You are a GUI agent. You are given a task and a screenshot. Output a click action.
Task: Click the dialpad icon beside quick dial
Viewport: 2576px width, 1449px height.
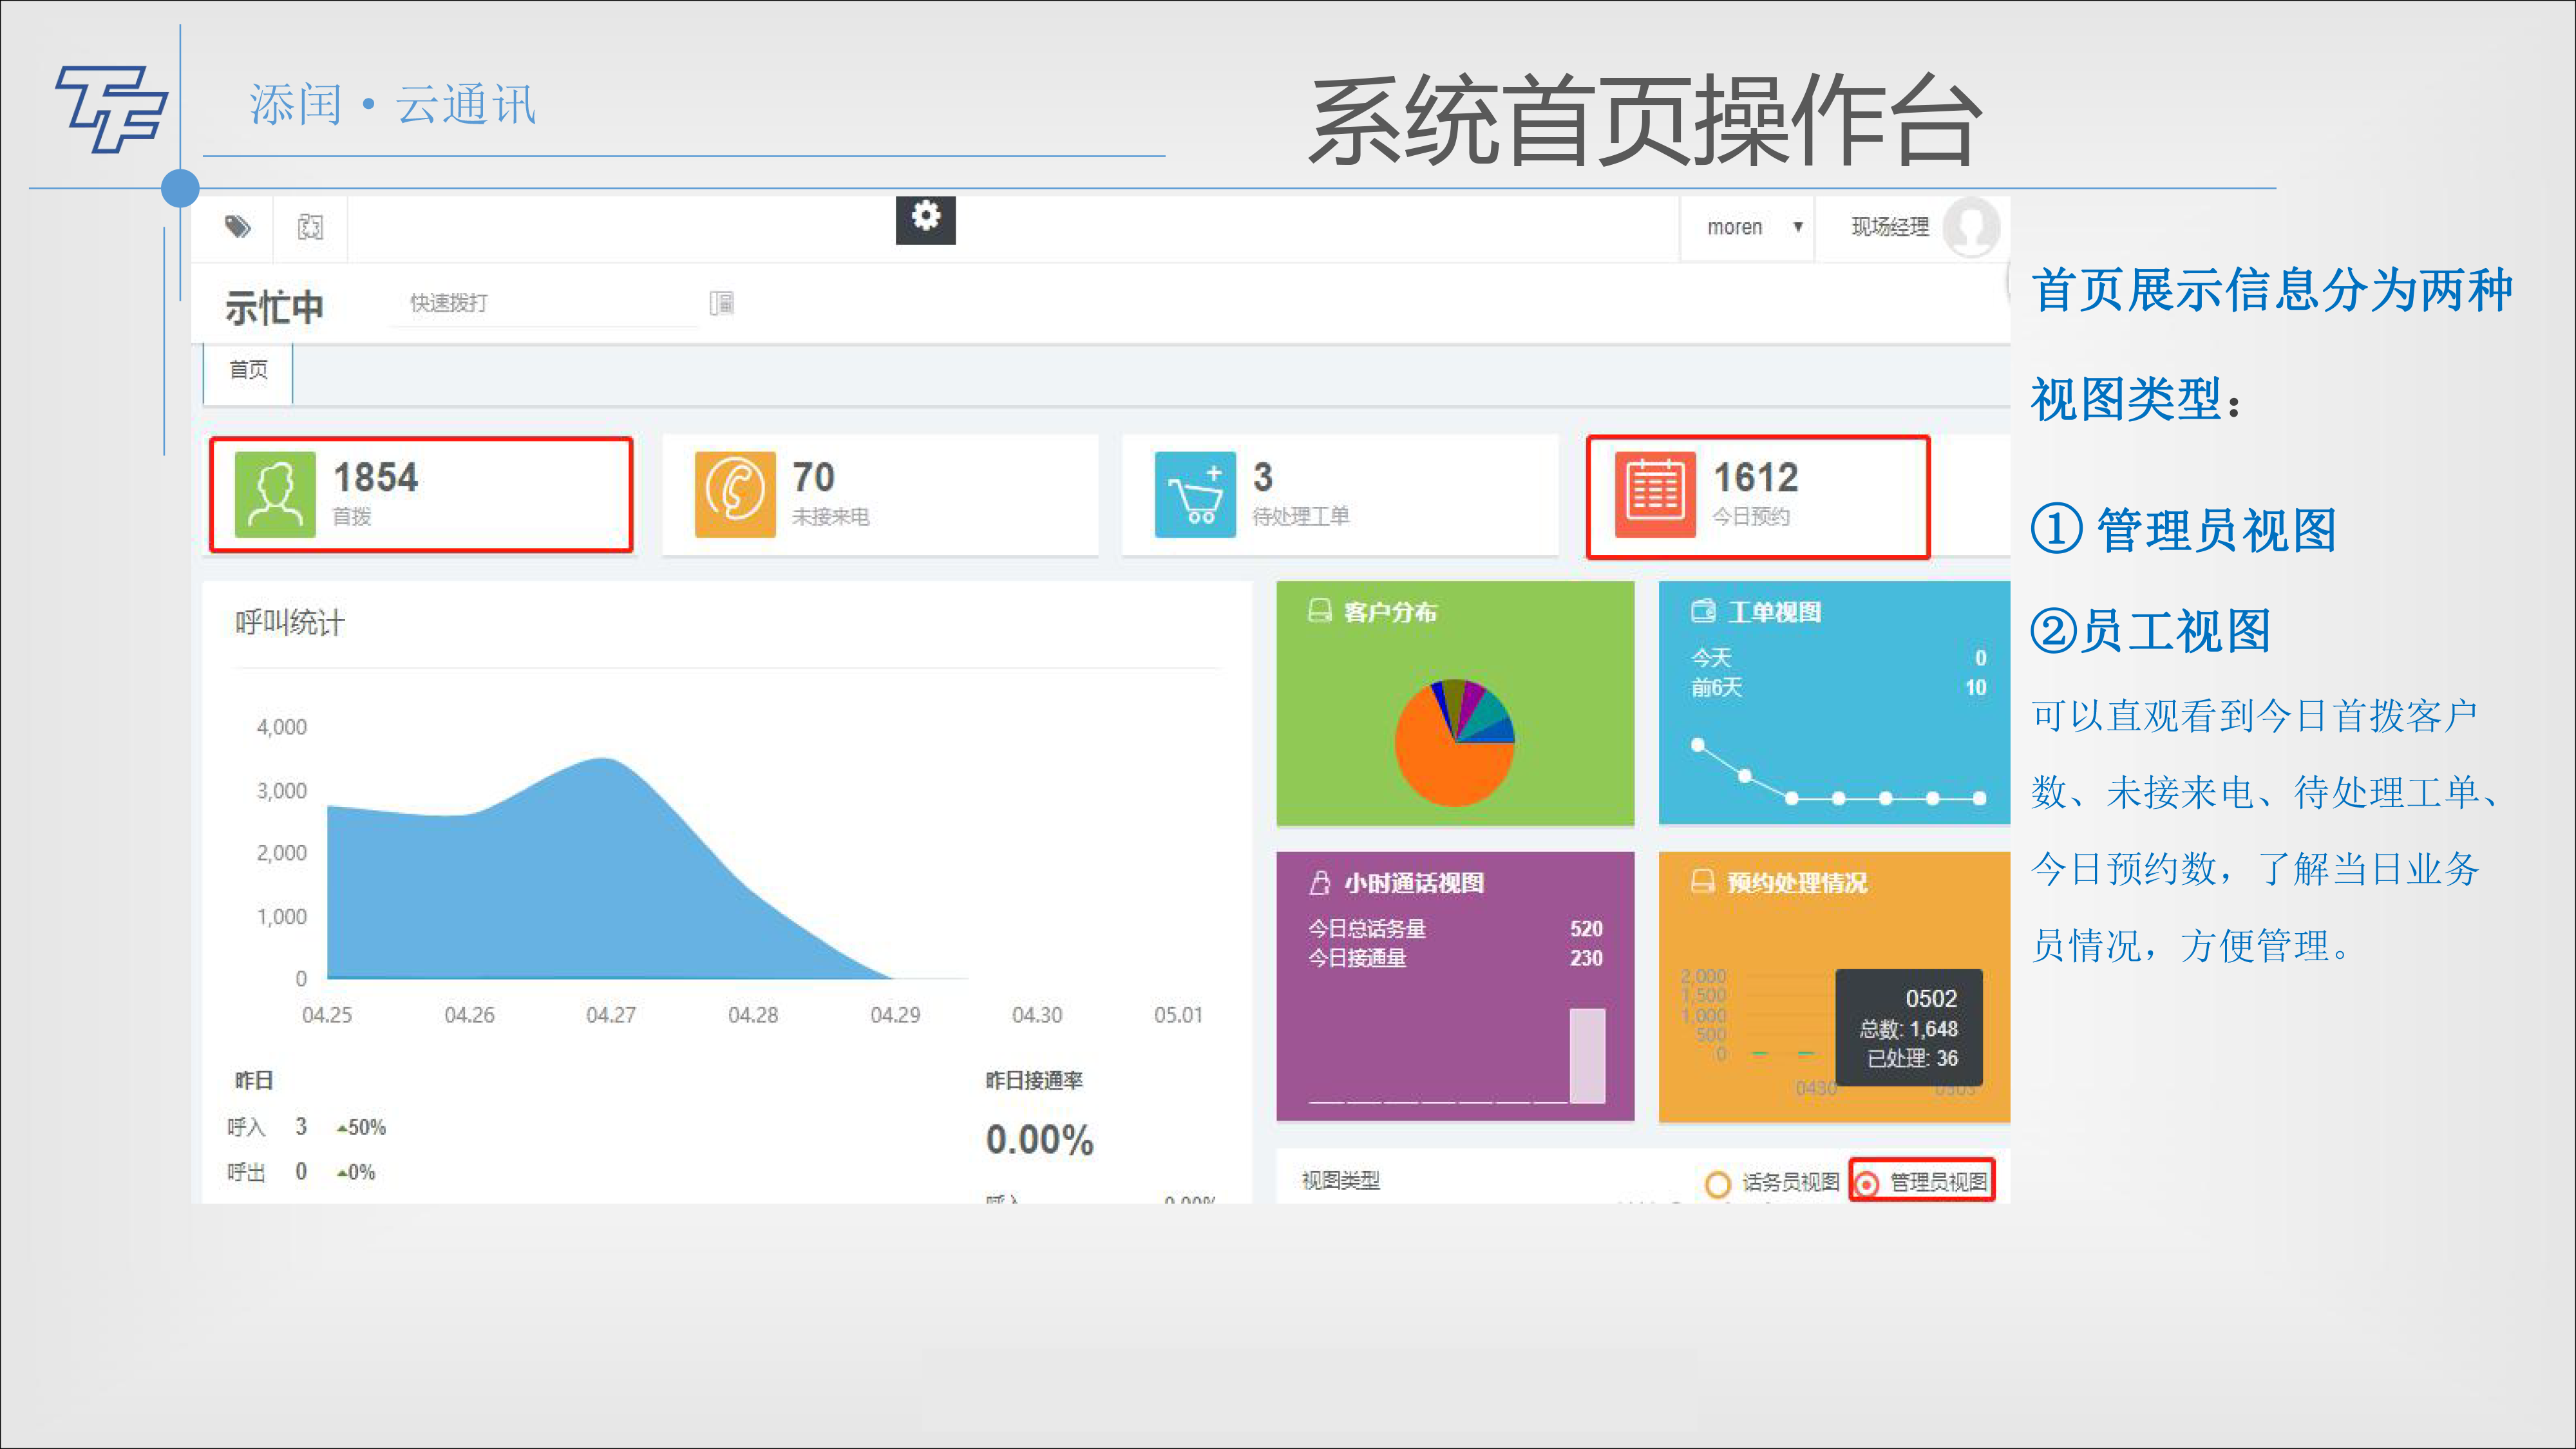[722, 303]
